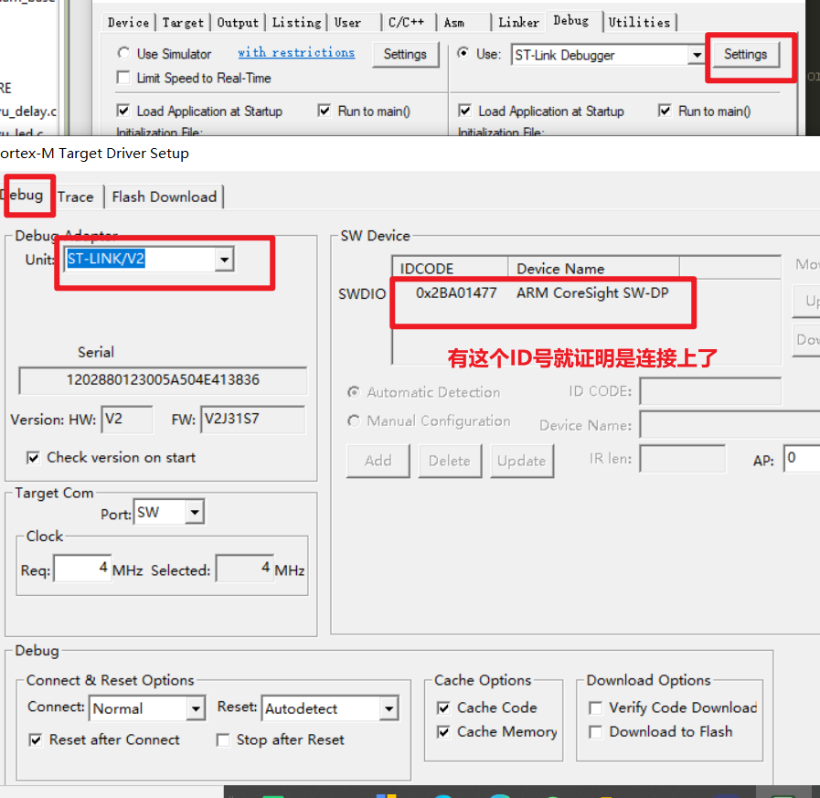Click the ID CODE input field
The width and height of the screenshot is (820, 798).
pos(710,391)
